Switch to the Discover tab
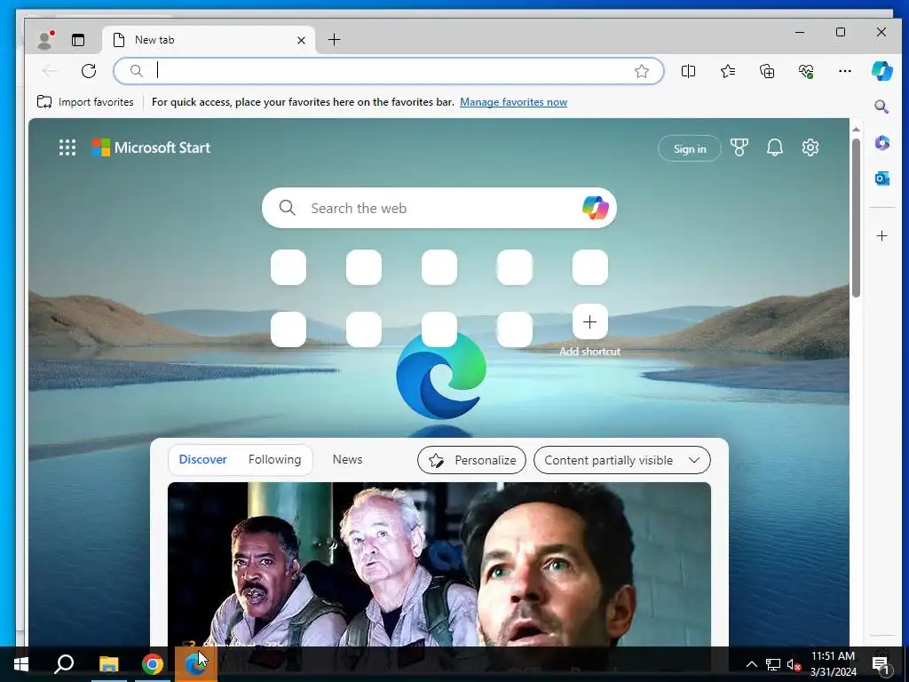 tap(203, 459)
